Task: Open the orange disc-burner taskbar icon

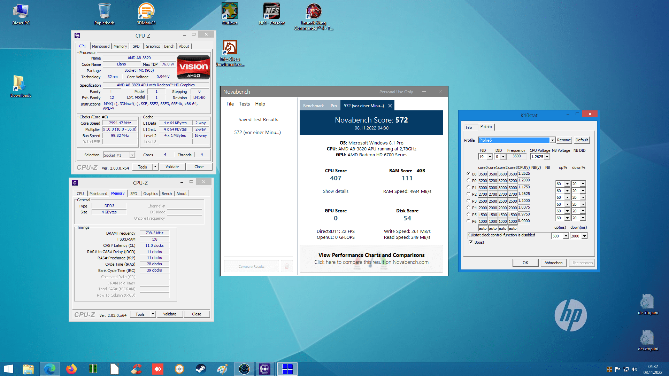Action: click(179, 369)
